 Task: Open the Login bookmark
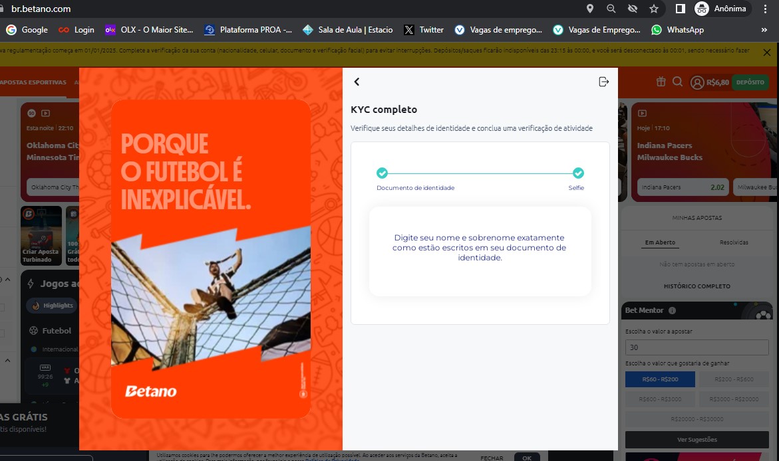[76, 30]
